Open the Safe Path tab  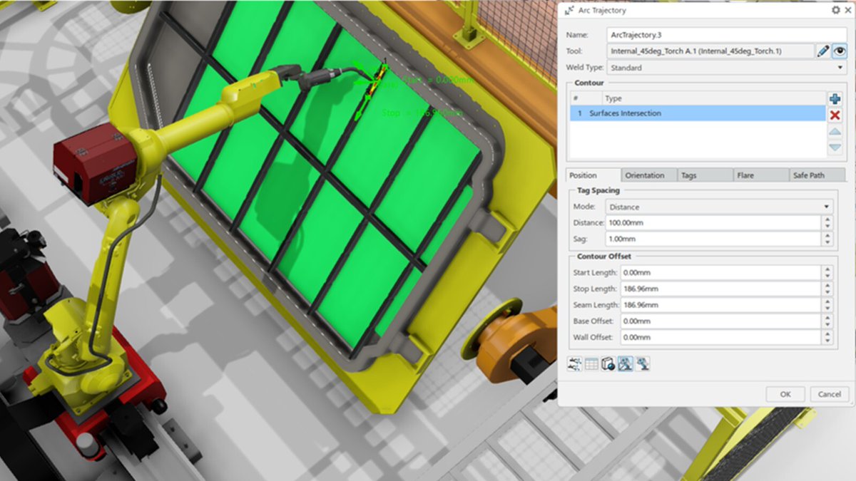coord(817,175)
